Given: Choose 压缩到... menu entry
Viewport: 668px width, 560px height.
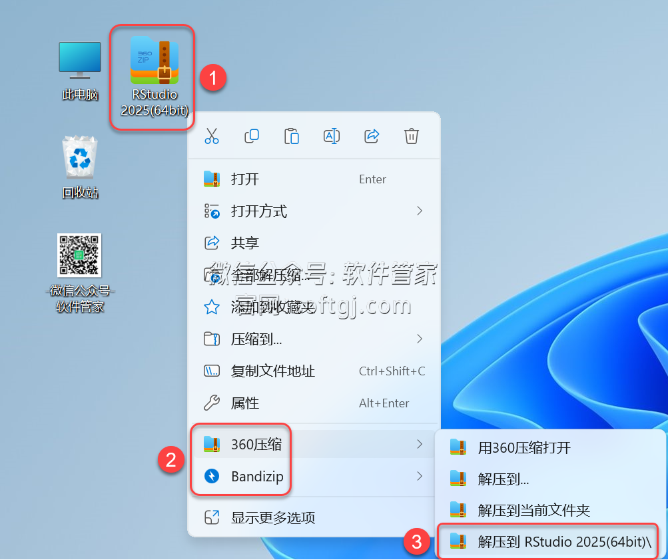Looking at the screenshot, I should 314,339.
